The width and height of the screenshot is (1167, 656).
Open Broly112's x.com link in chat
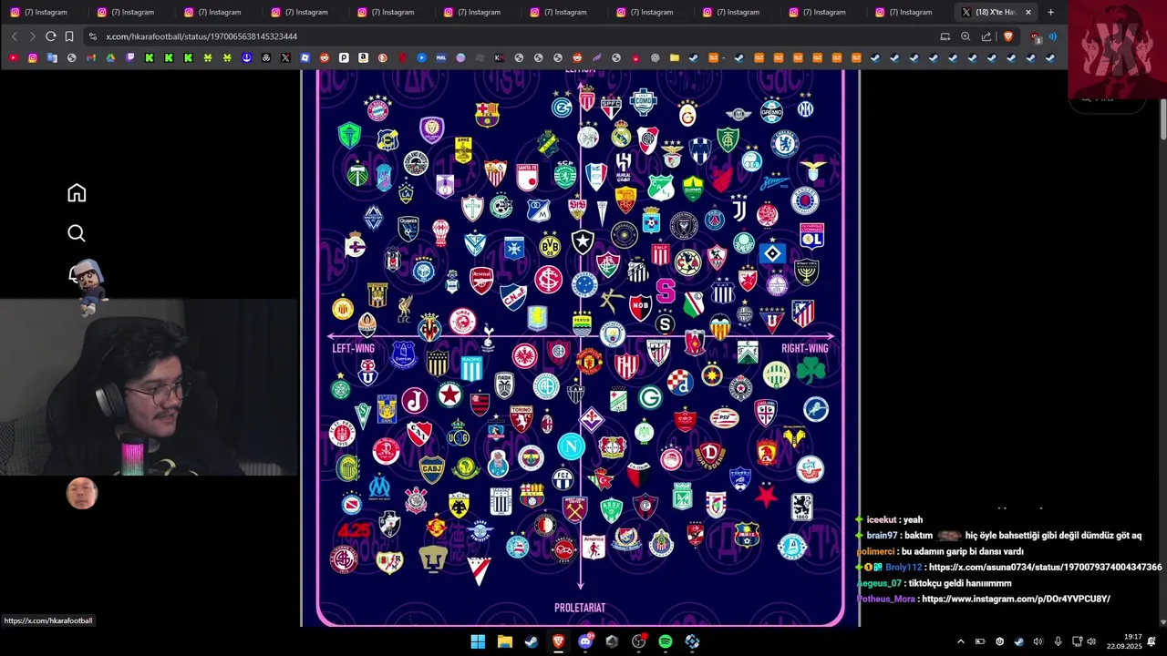coord(1045,568)
